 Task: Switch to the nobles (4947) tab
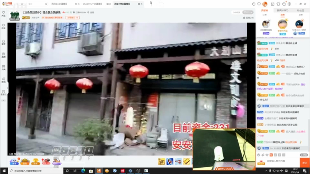pos(282,10)
